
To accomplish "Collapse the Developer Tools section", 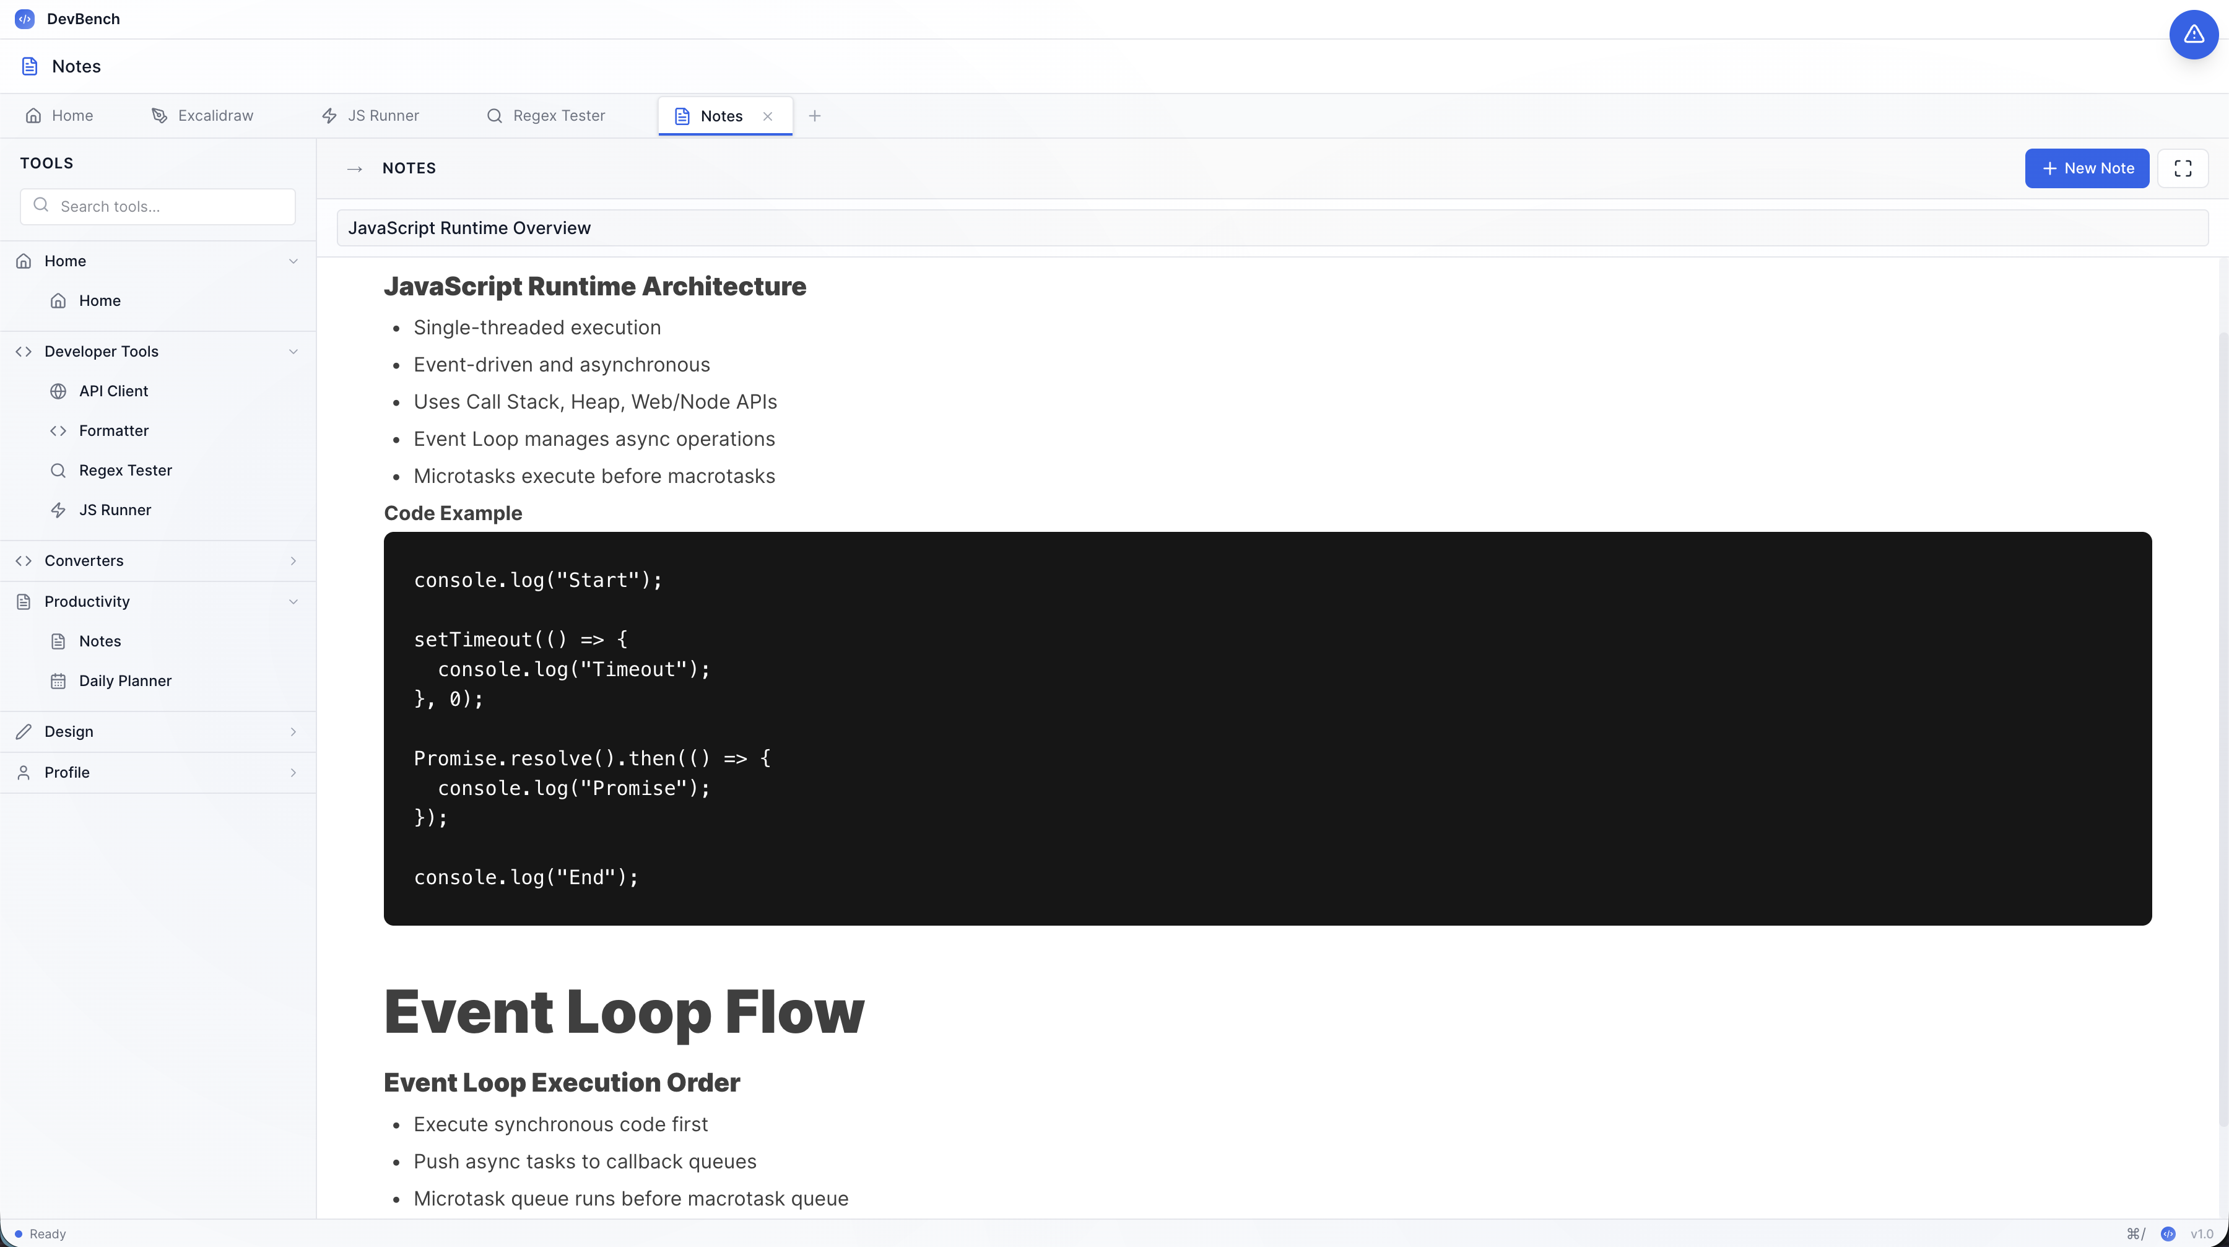I will [x=293, y=351].
